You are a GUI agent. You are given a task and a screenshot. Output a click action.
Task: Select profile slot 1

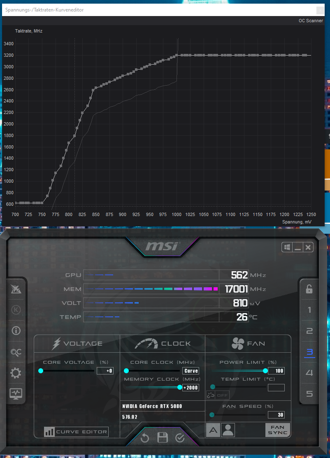point(309,310)
